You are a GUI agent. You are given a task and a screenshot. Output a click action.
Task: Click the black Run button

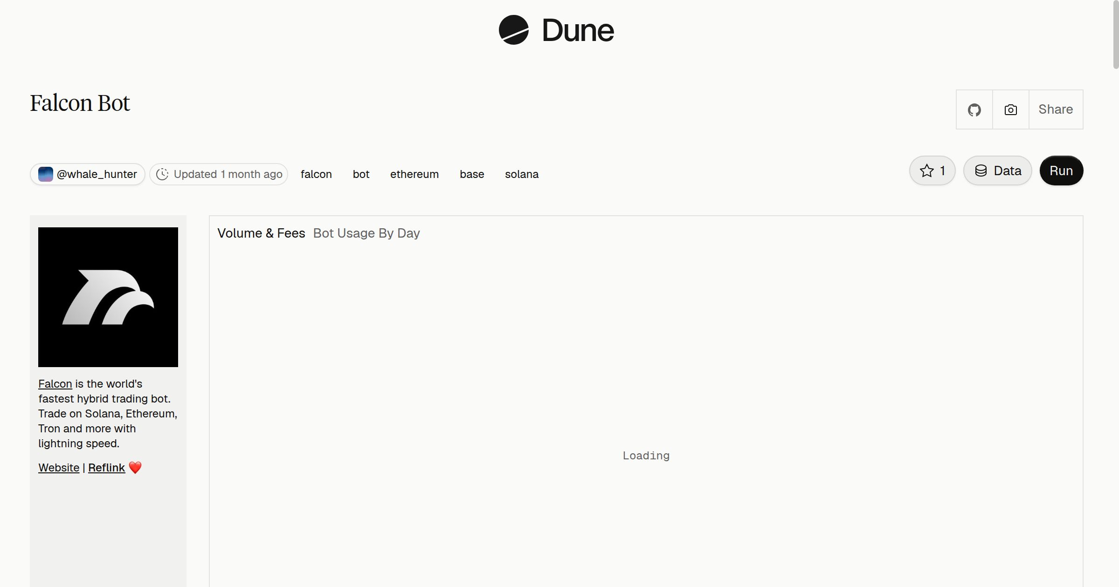coord(1061,171)
